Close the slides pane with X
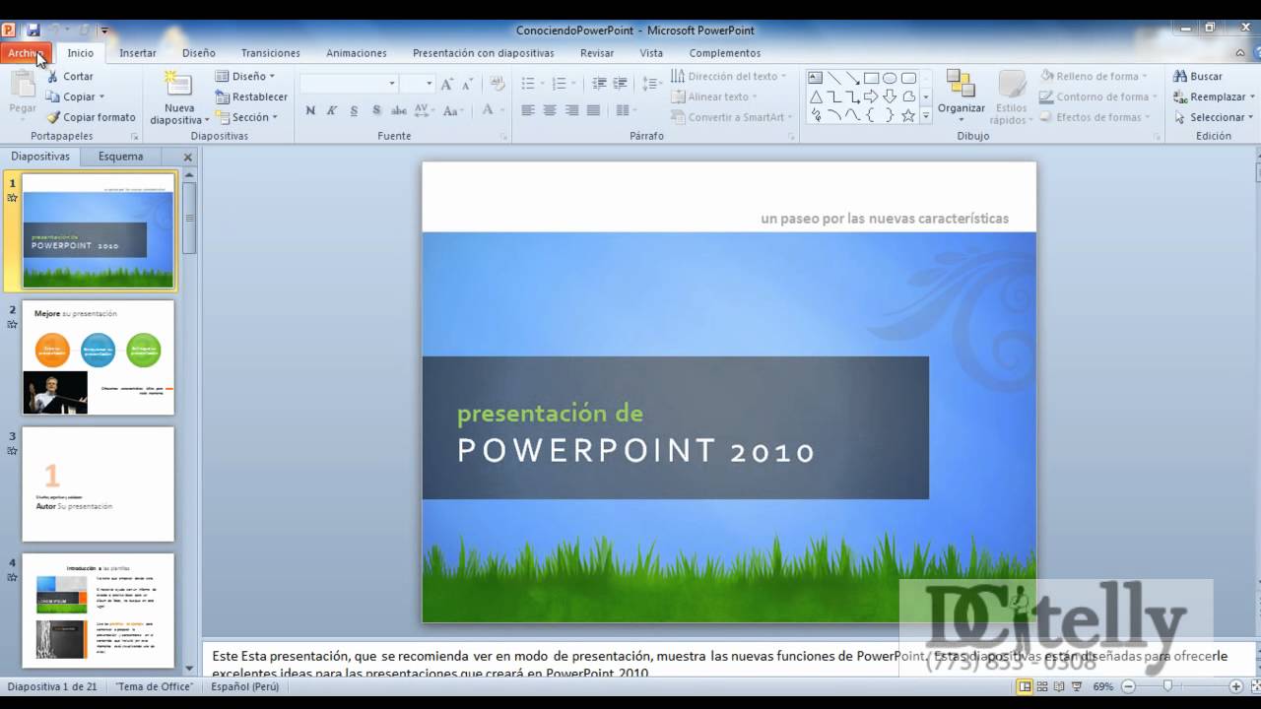Viewport: 1261px width, 709px height. coord(188,157)
